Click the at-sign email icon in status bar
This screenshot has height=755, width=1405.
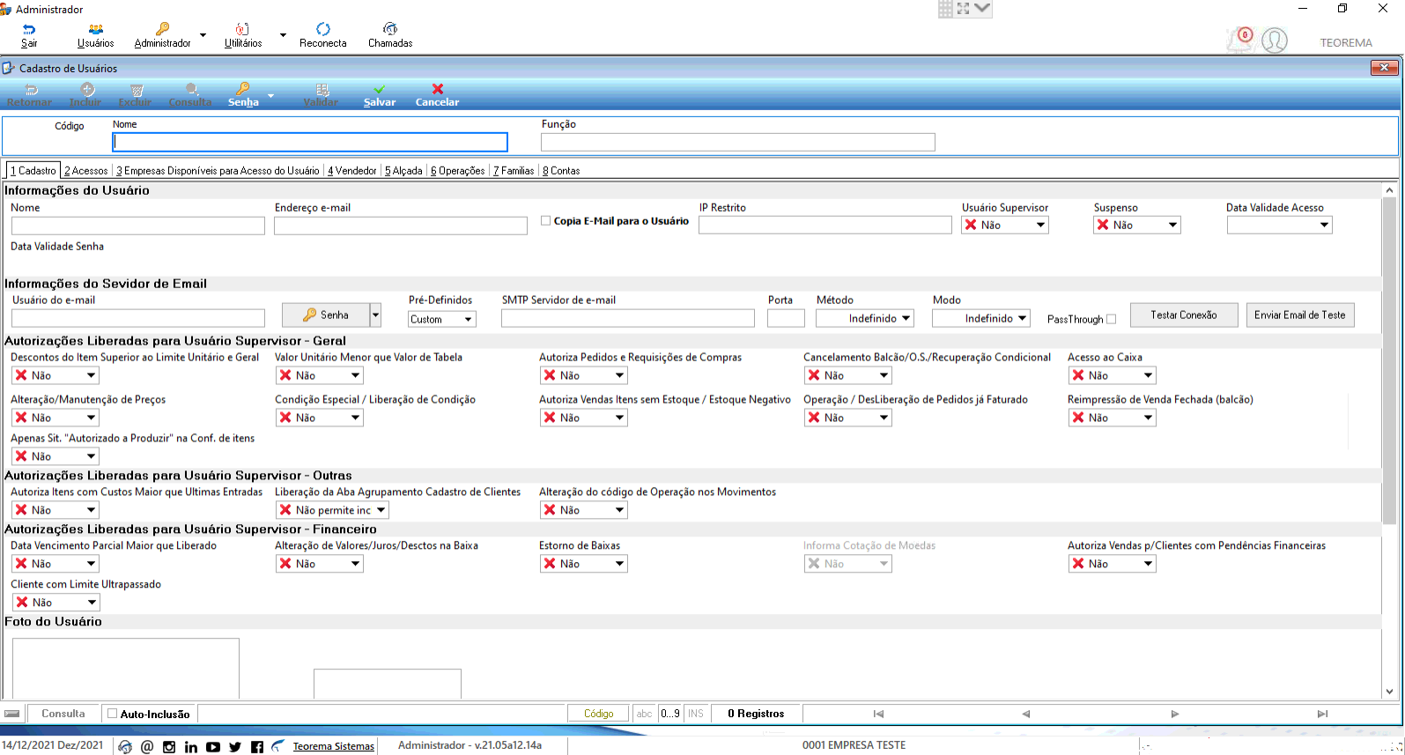147,747
